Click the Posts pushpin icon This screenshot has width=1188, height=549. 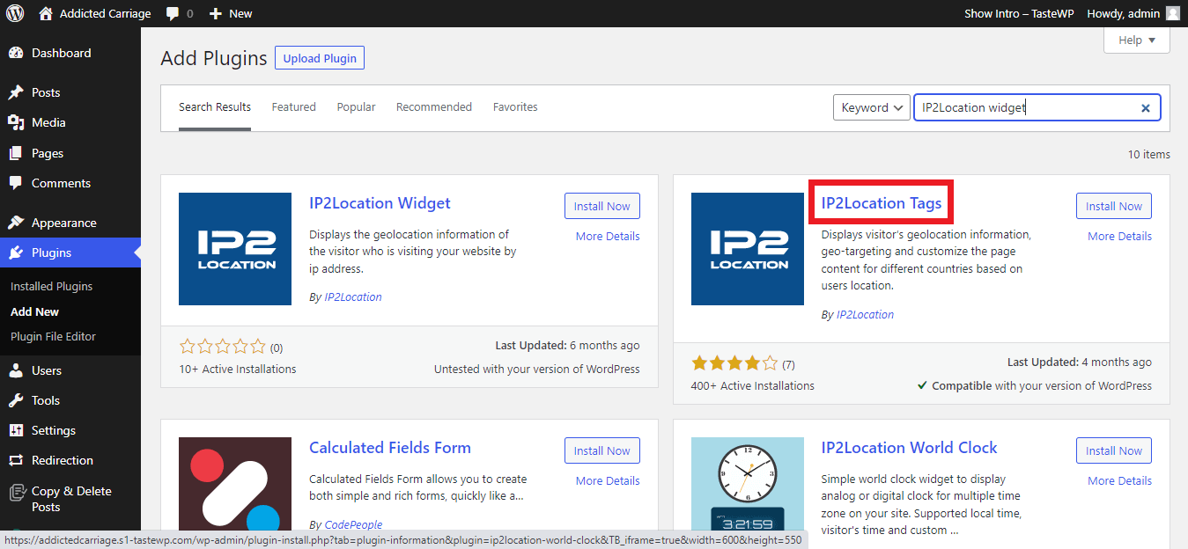click(x=16, y=92)
